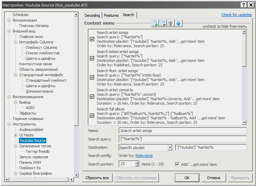Move selected item up with arrow icon
The height and width of the screenshot is (187, 256).
point(171,23)
